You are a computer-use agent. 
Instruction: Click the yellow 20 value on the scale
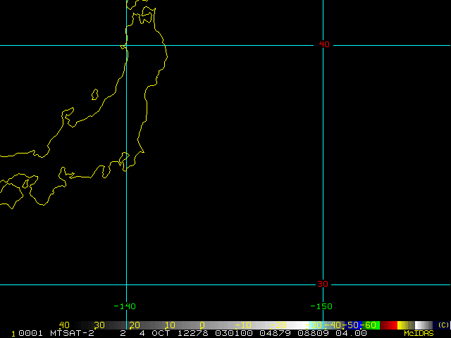[x=134, y=325]
